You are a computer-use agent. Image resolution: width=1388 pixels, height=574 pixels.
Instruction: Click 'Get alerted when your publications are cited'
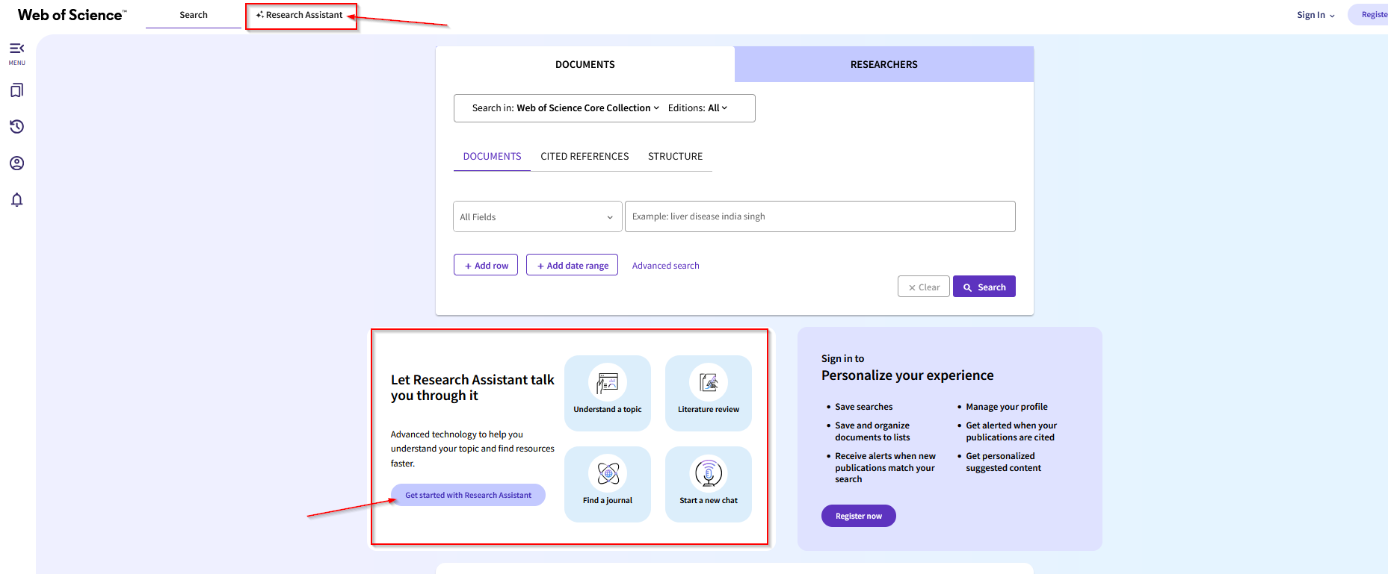click(x=1011, y=431)
